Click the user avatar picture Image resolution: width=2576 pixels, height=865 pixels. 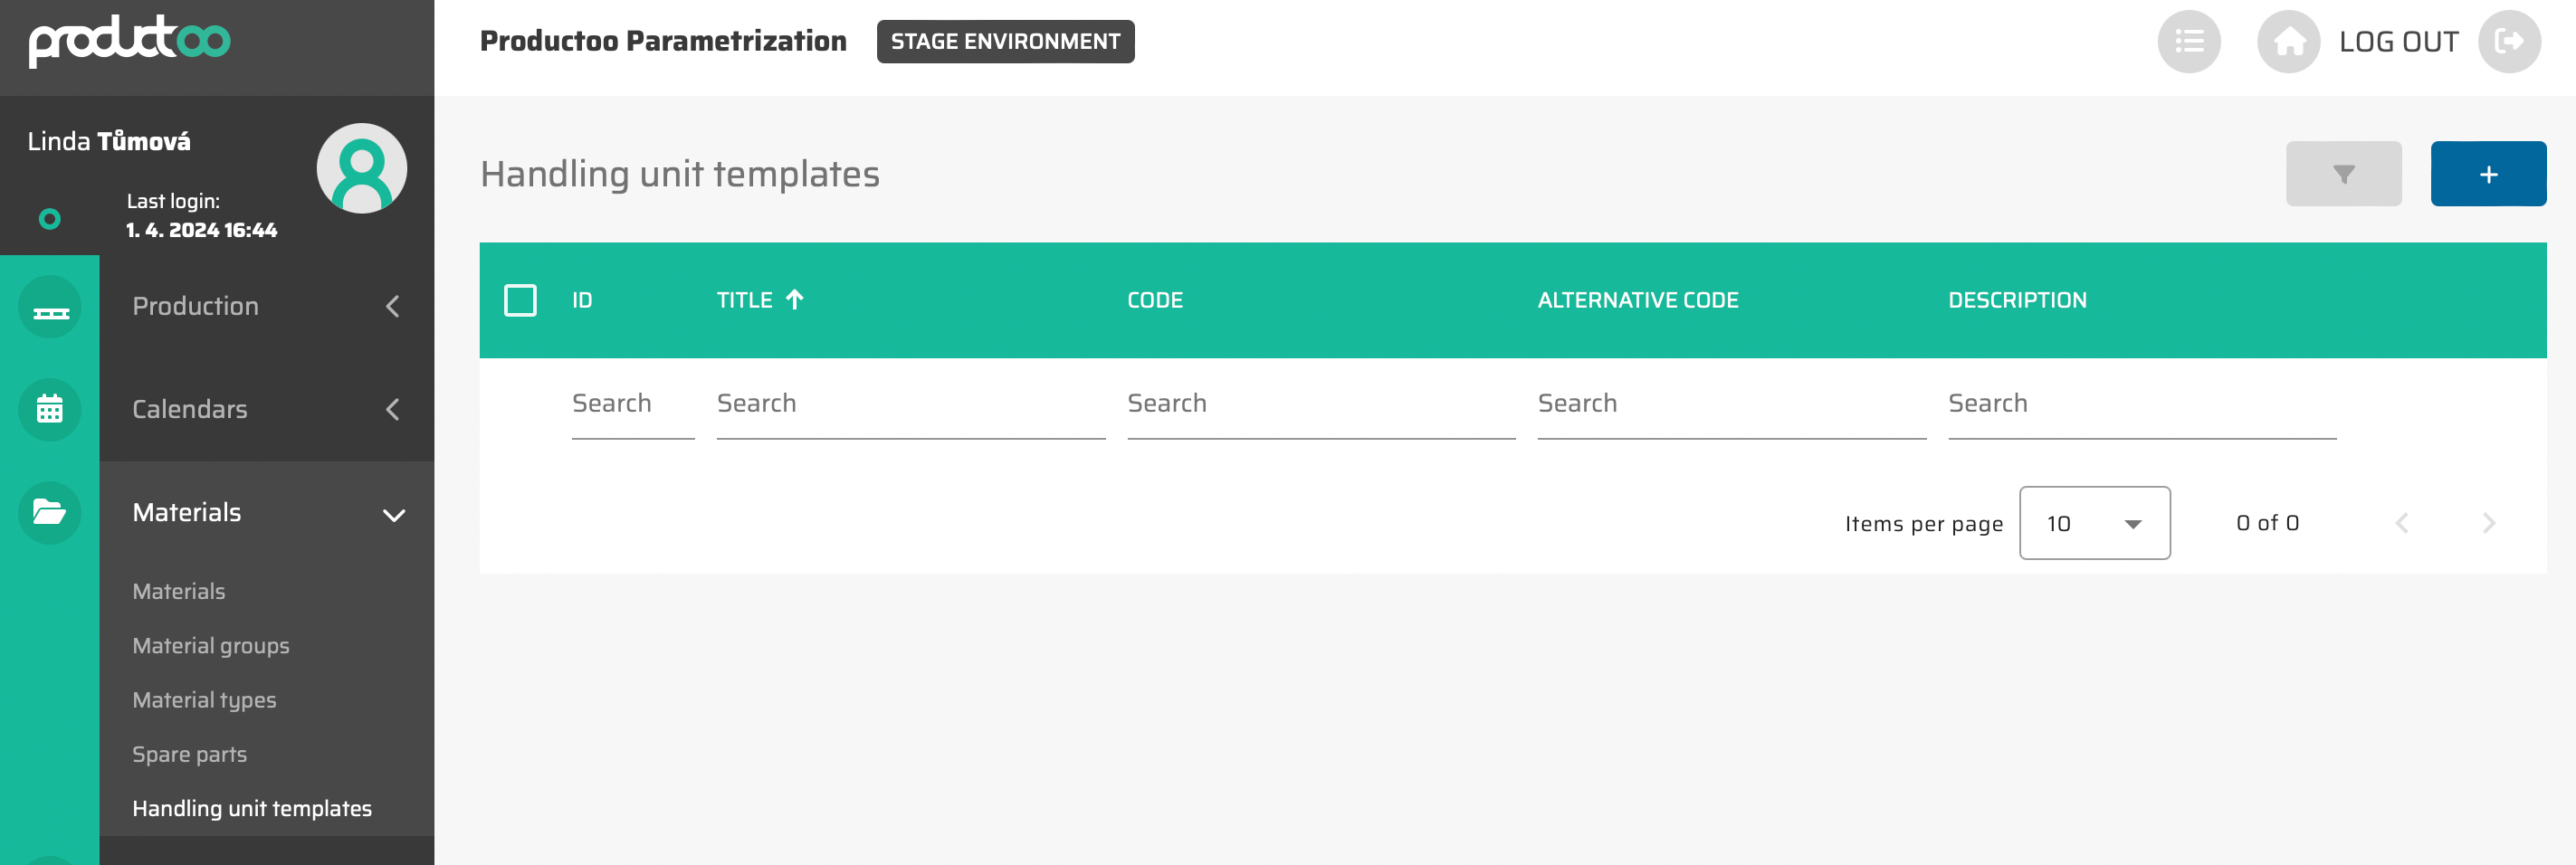point(361,168)
